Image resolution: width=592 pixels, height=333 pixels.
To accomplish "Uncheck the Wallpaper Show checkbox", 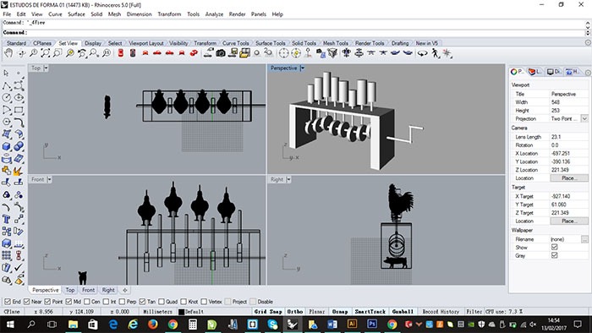I will [x=554, y=248].
